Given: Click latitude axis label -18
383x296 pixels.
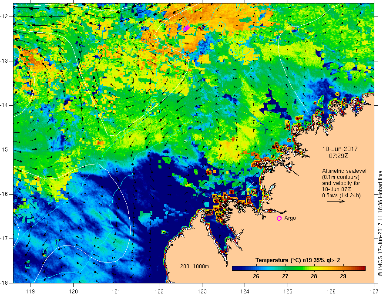Looking at the screenshot, I should [4, 283].
